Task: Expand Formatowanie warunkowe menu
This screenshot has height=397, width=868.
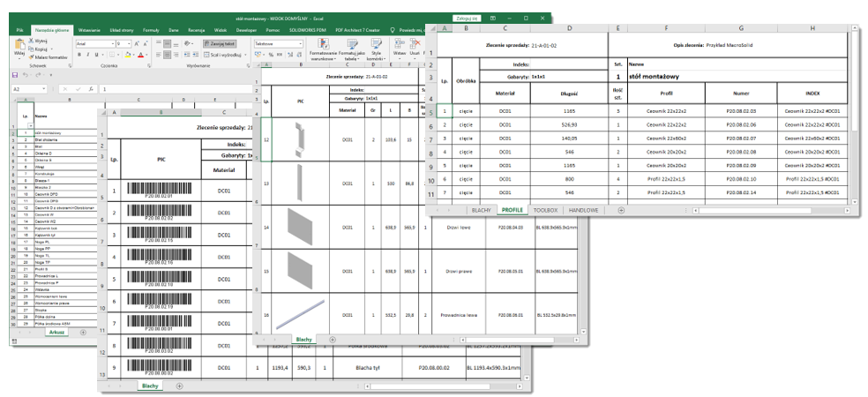Action: (x=323, y=49)
